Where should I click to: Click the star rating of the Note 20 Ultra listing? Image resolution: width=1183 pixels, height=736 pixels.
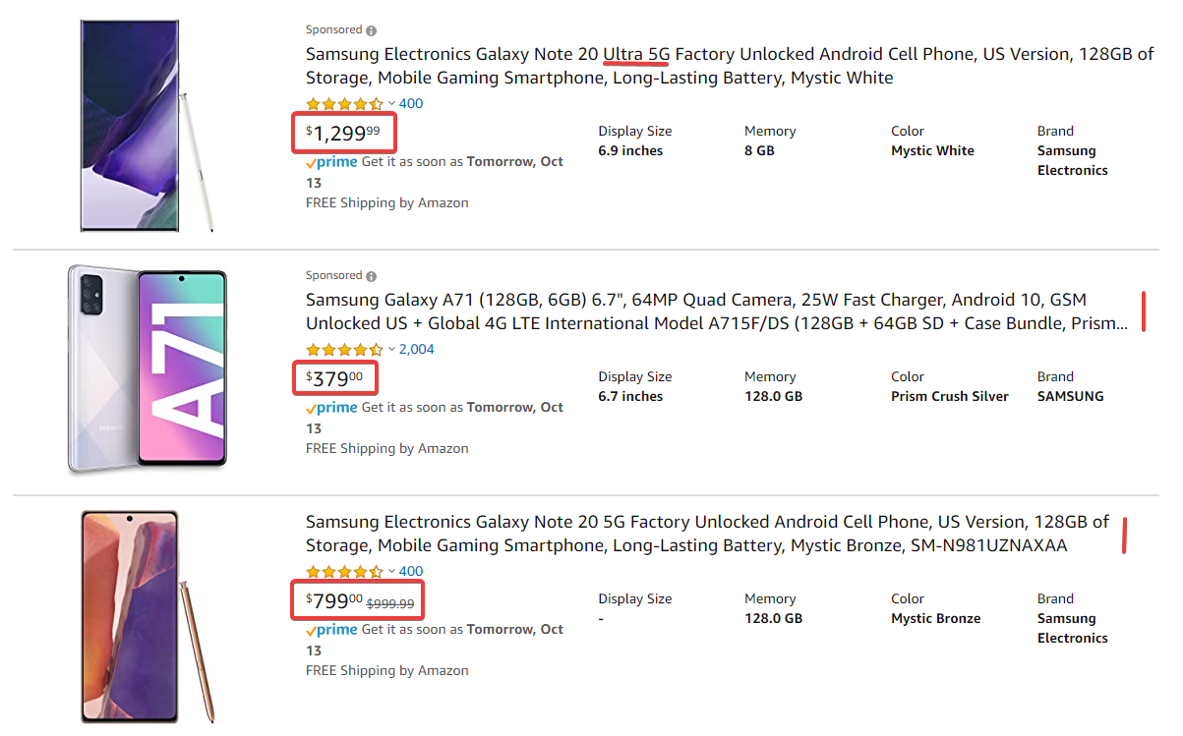344,104
